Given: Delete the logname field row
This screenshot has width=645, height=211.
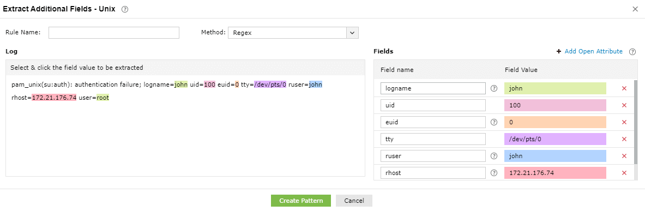Looking at the screenshot, I should [624, 88].
